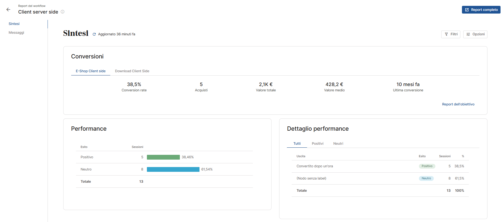501x222 pixels.
Task: Click the Neutro status badge
Action: (x=426, y=178)
